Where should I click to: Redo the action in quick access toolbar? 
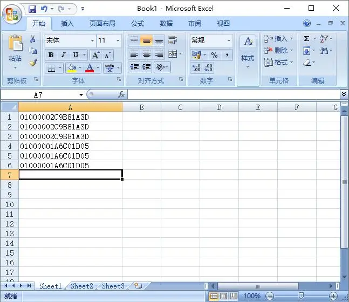(61, 9)
